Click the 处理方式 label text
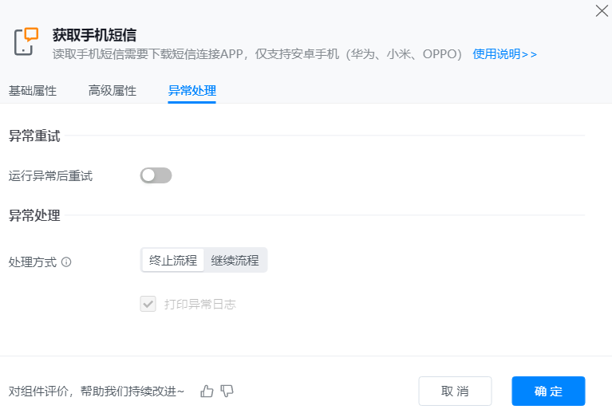Viewport: 612px width, 417px height. pos(33,262)
